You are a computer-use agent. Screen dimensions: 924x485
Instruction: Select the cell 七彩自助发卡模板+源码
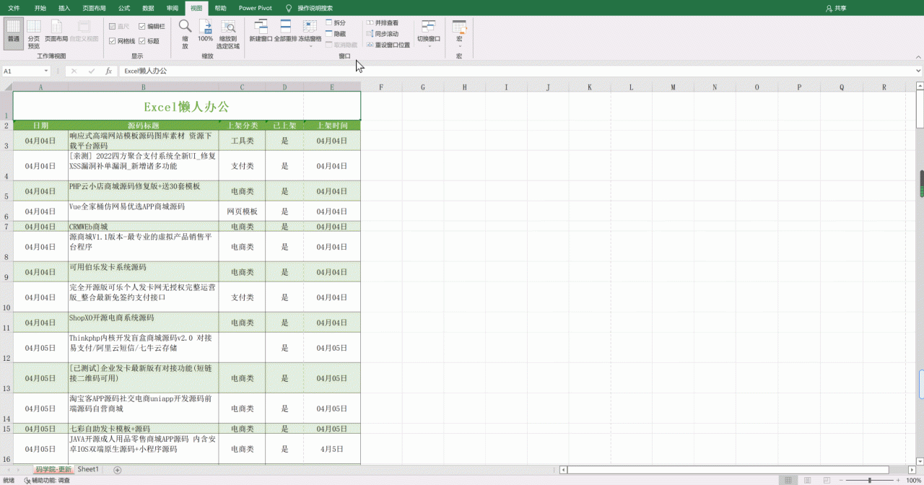[144, 429]
